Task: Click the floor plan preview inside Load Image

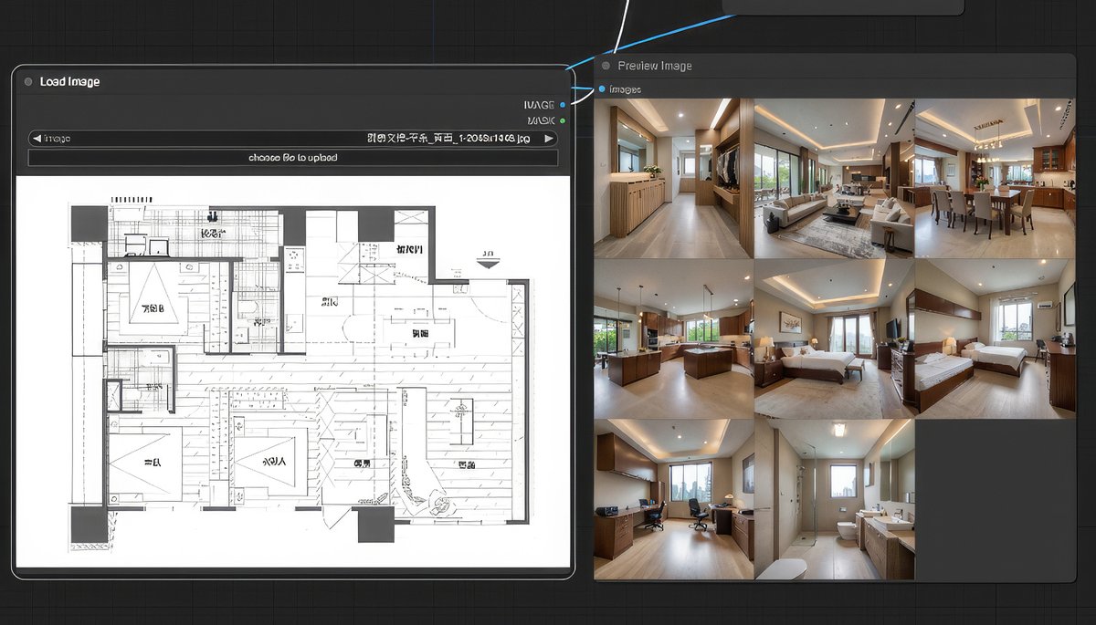Action: (292, 374)
